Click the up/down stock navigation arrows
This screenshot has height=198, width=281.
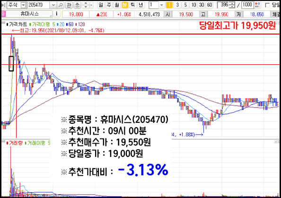86,5
